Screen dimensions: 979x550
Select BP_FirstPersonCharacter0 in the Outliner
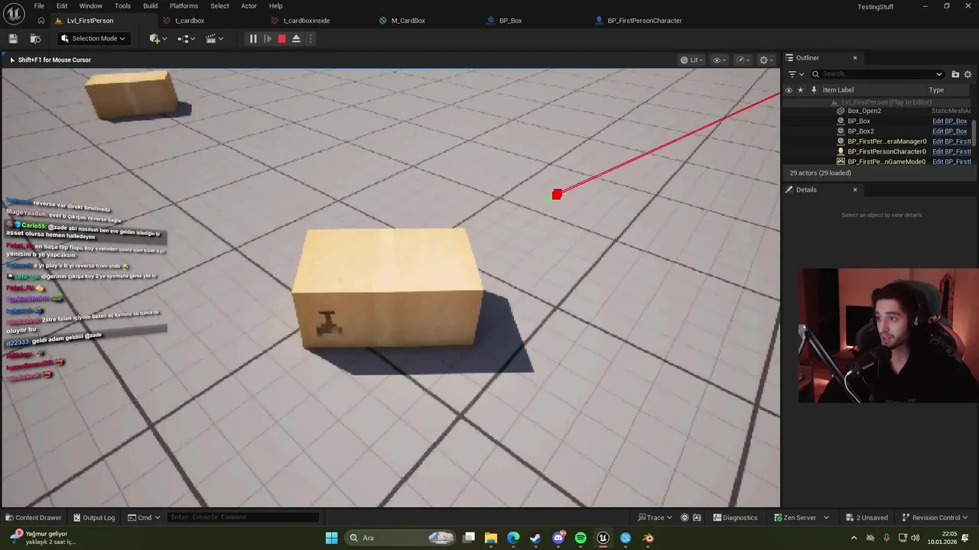point(886,151)
